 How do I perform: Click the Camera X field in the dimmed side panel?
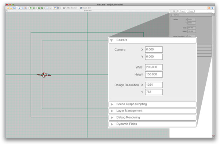coord(192,20)
